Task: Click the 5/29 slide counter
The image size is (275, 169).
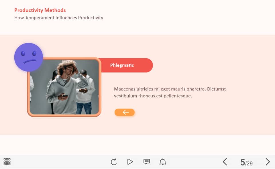Action: tap(246, 162)
